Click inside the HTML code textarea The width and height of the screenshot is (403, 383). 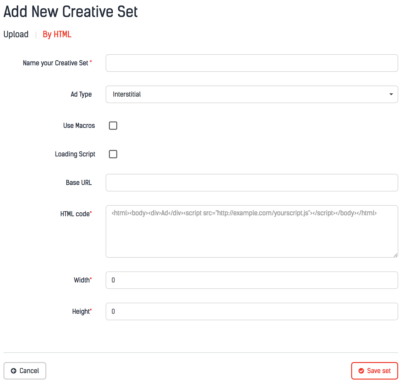click(x=251, y=234)
